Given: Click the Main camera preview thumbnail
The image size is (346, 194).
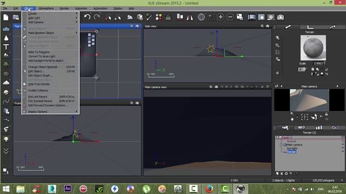Looking at the screenshot, I should 309,100.
